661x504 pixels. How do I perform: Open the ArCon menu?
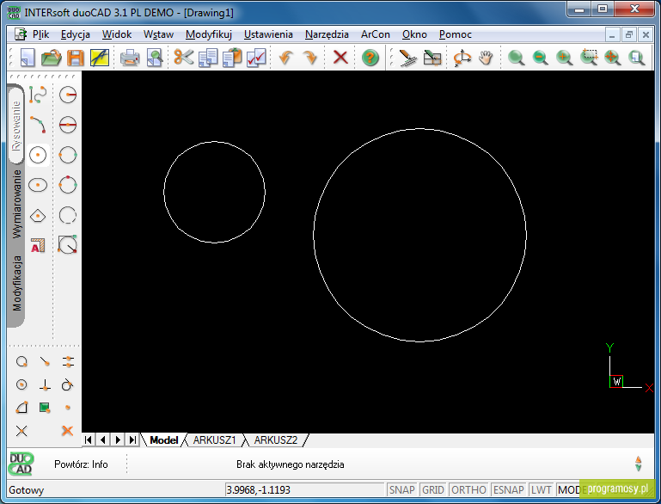point(375,34)
